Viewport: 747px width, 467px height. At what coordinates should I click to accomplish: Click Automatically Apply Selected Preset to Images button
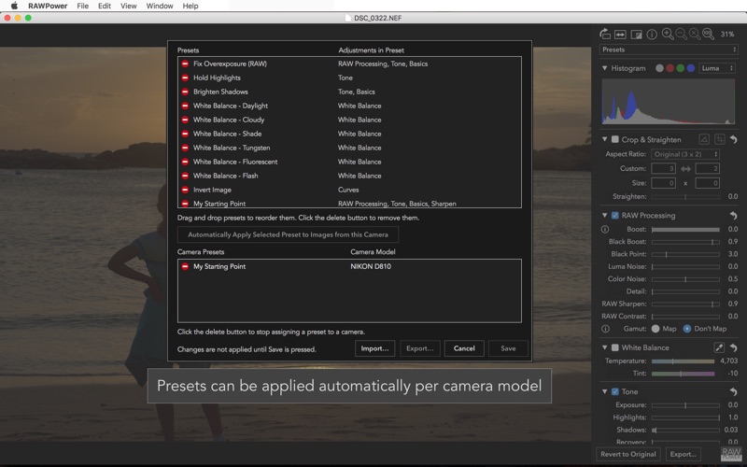288,234
